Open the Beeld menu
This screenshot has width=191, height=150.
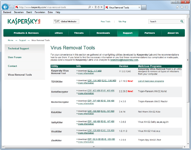[29, 12]
